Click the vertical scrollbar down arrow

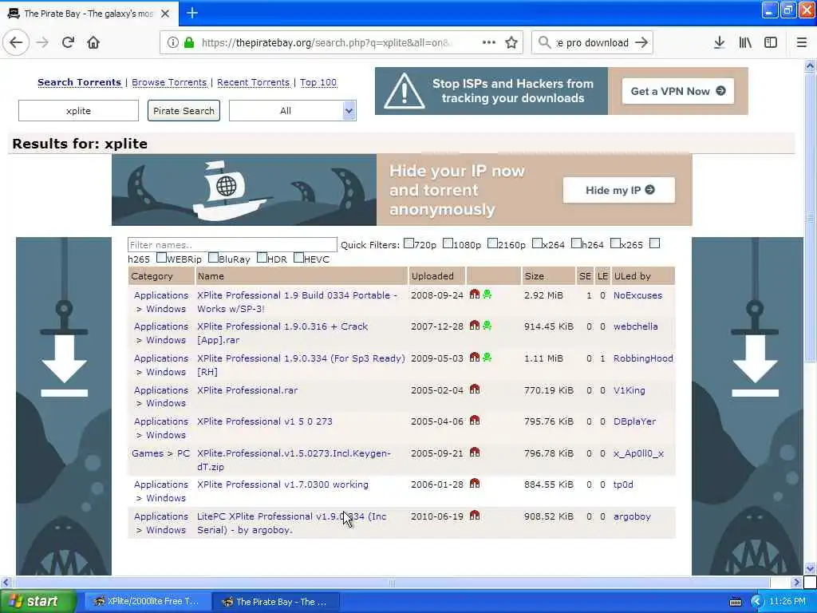pyautogui.click(x=810, y=568)
